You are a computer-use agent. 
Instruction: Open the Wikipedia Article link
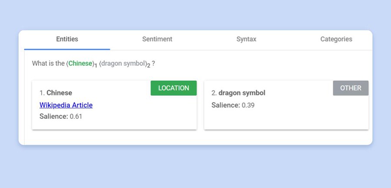pyautogui.click(x=66, y=105)
